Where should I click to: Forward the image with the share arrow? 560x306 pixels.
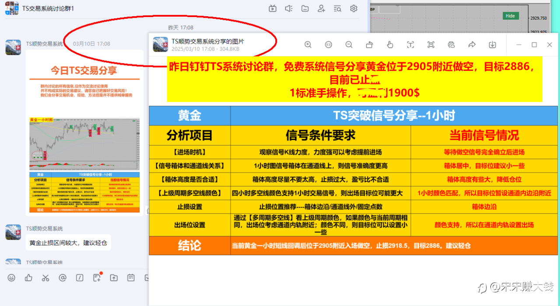[x=472, y=45]
